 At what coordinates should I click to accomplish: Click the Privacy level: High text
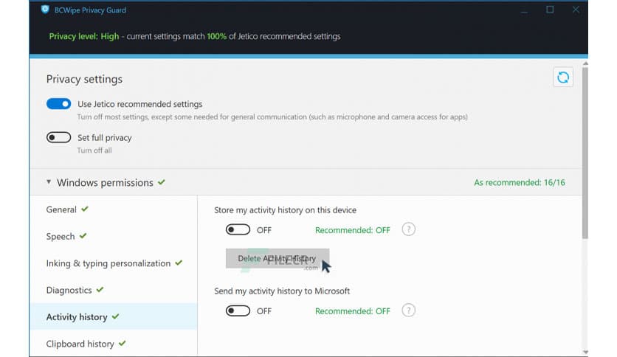(84, 36)
